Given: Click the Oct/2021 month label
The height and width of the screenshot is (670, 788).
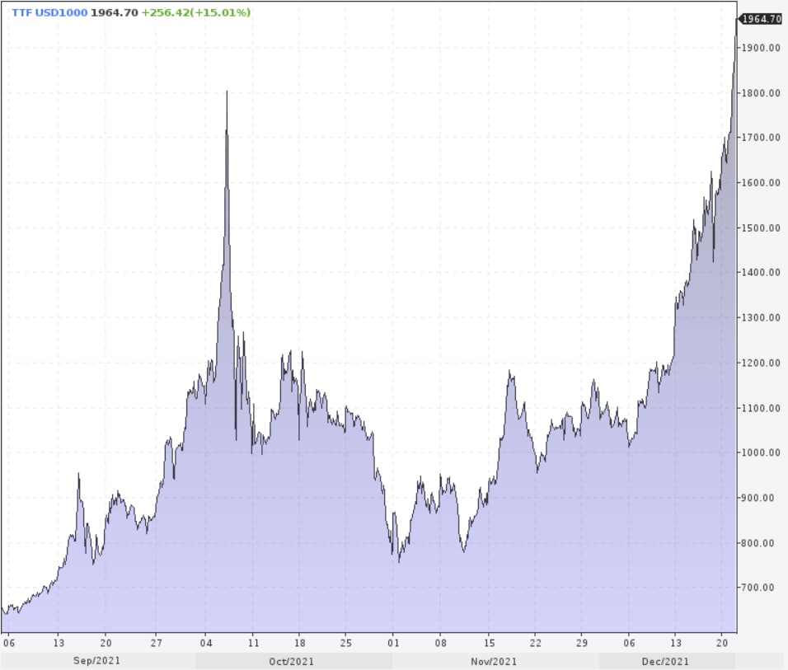Looking at the screenshot, I should click(292, 661).
